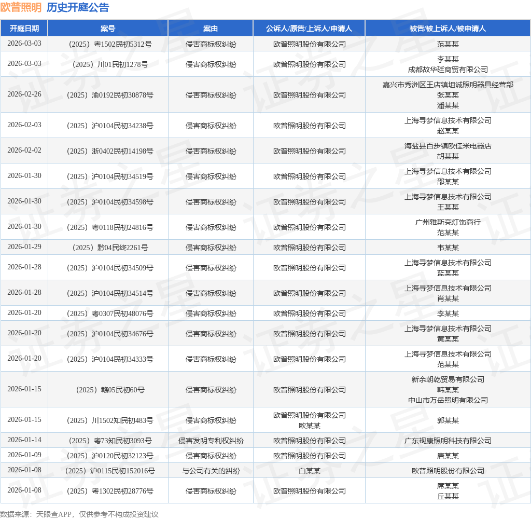Viewport: 531px width, 519px height.
Task: Click case number (2025)川1502知民初483号
Action: coord(110,420)
